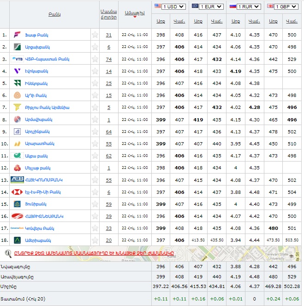Click the Ameriabank green logo in row 18
304x306 pixels.
tap(17, 240)
